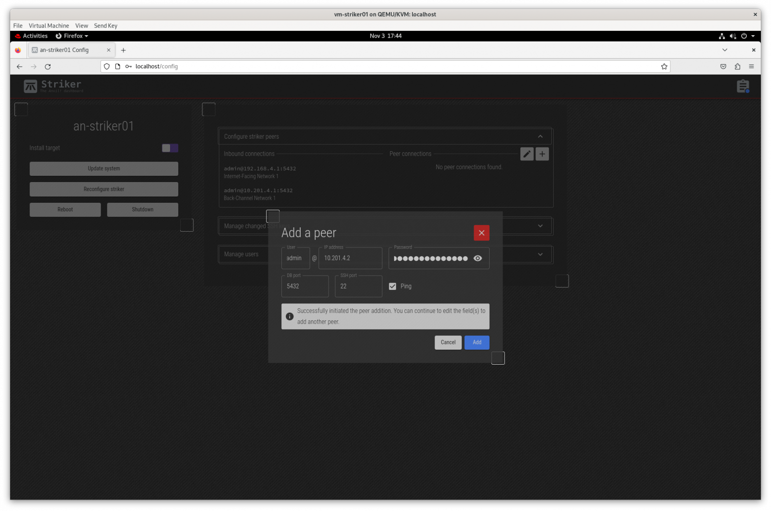Close the Add a peer dialog

[481, 233]
